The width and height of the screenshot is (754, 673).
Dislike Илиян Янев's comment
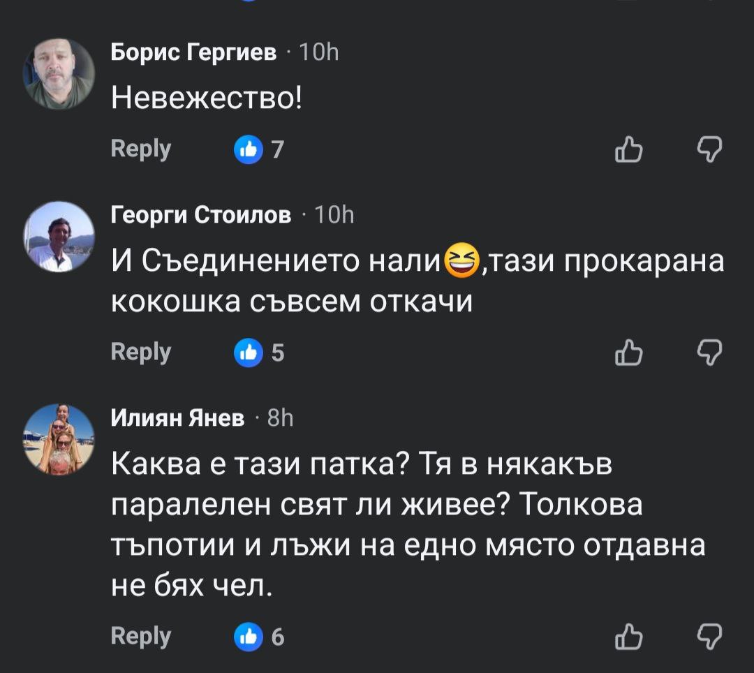click(x=710, y=636)
